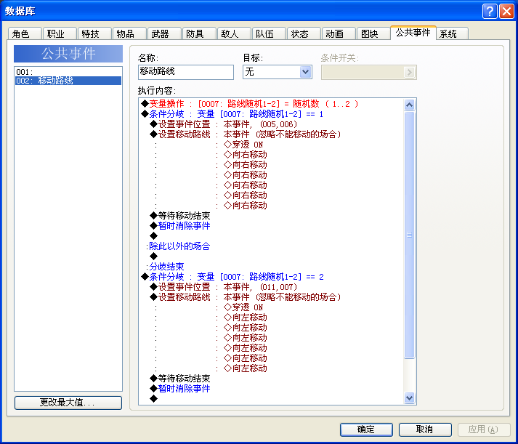518x444 pixels.
Task: Click the help question mark icon
Action: pos(490,11)
